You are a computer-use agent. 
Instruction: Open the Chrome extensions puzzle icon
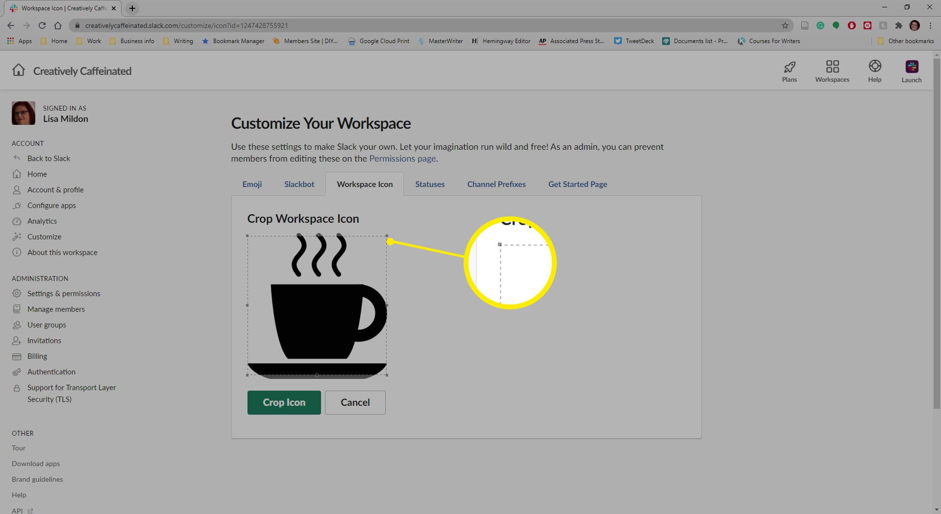tap(898, 25)
